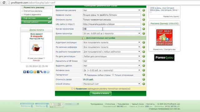Click help icon for По рейтингу пользователя row
Image resolution: width=200 pixels, height=112 pixels.
[144, 52]
